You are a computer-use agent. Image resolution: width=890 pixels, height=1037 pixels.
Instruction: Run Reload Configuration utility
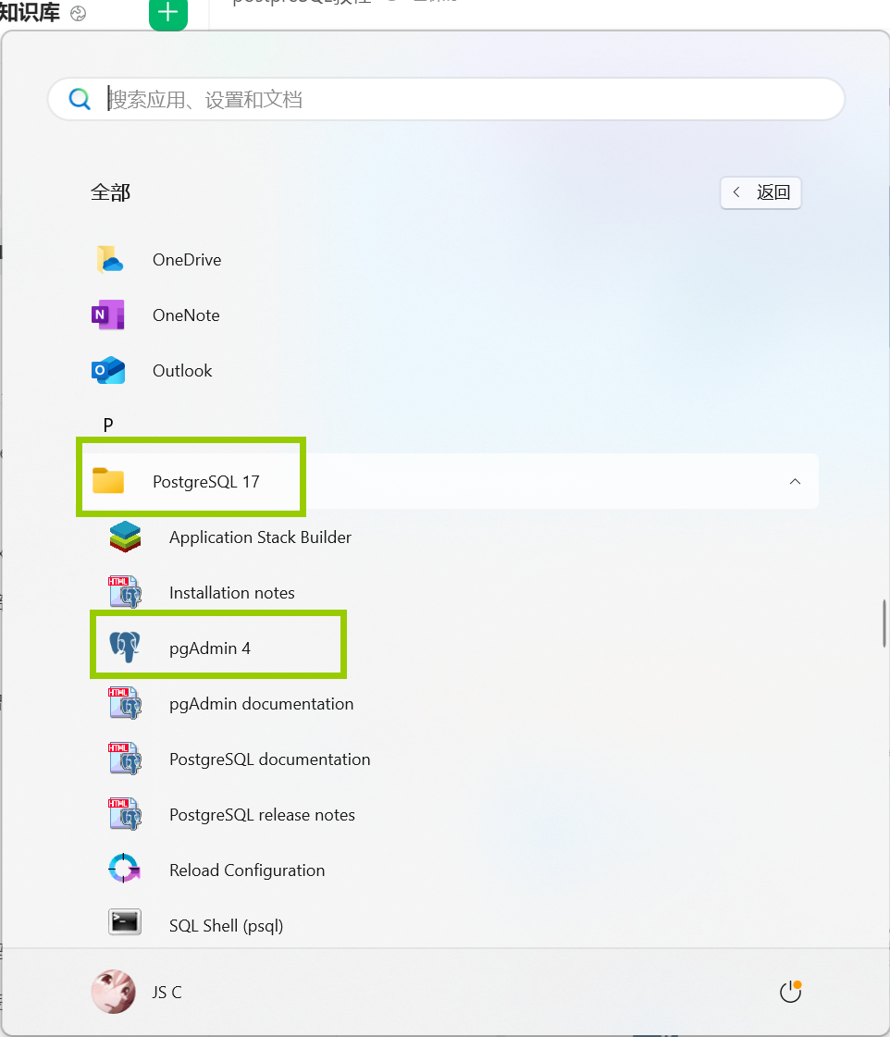247,870
